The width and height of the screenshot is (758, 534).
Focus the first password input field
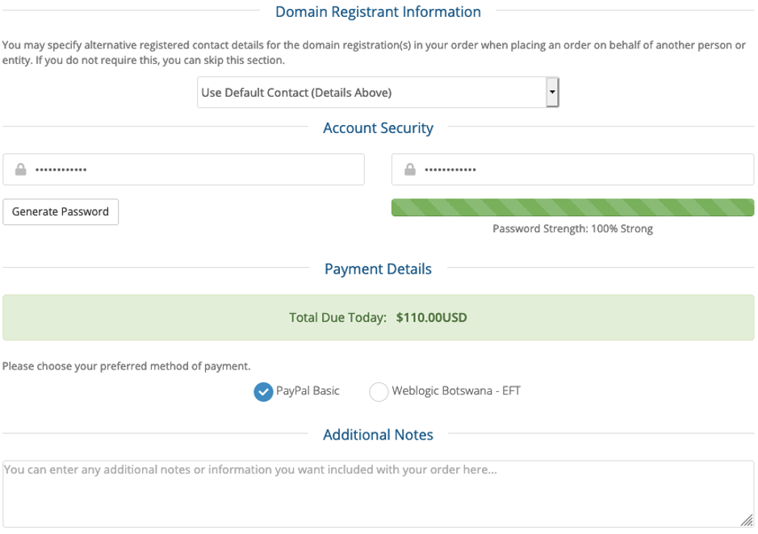(x=184, y=169)
